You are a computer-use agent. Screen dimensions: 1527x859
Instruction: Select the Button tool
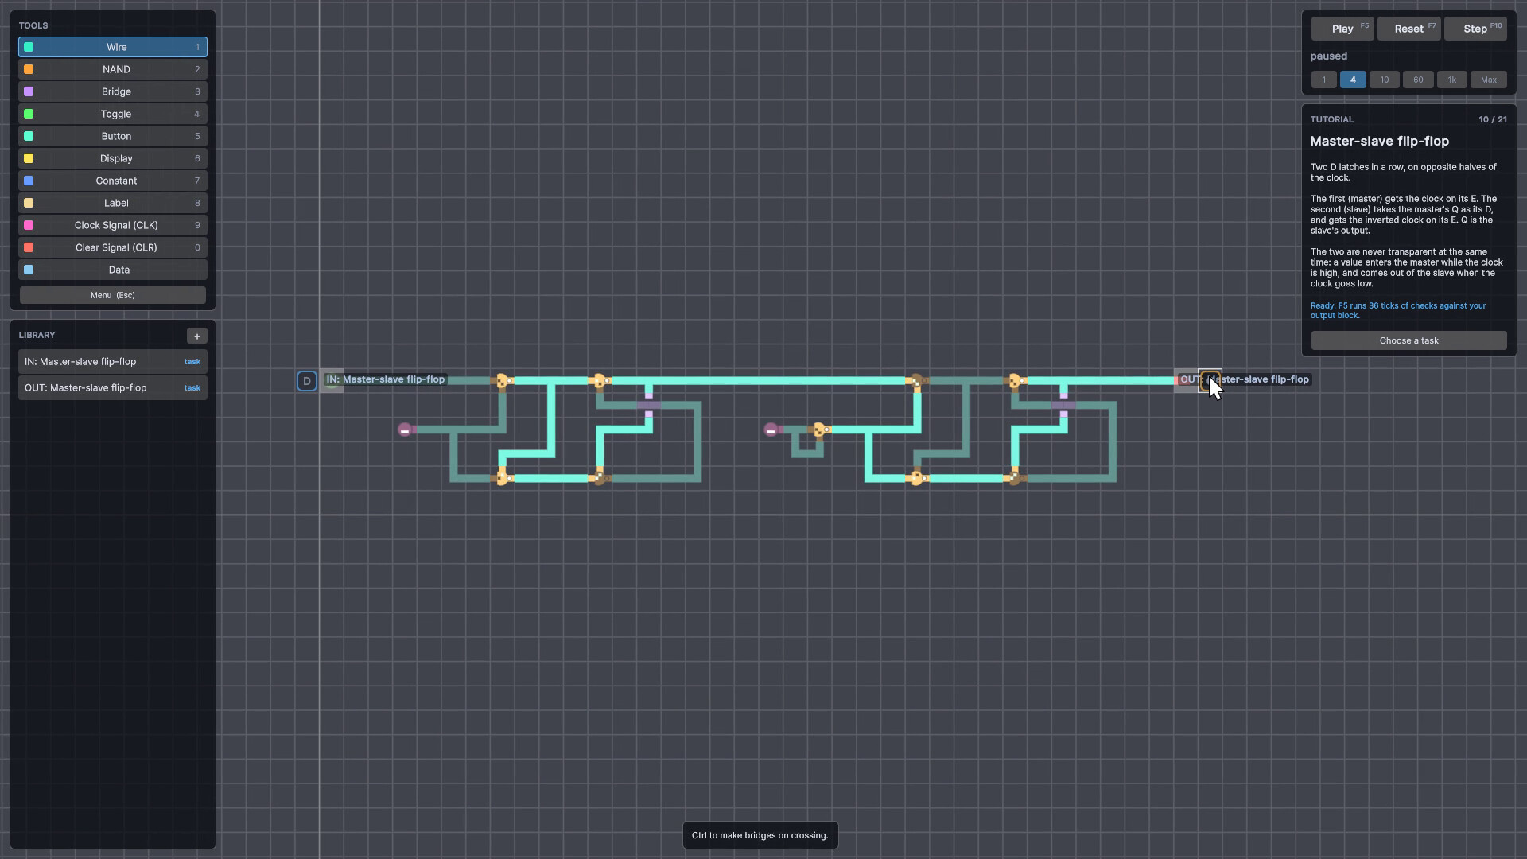click(x=113, y=136)
